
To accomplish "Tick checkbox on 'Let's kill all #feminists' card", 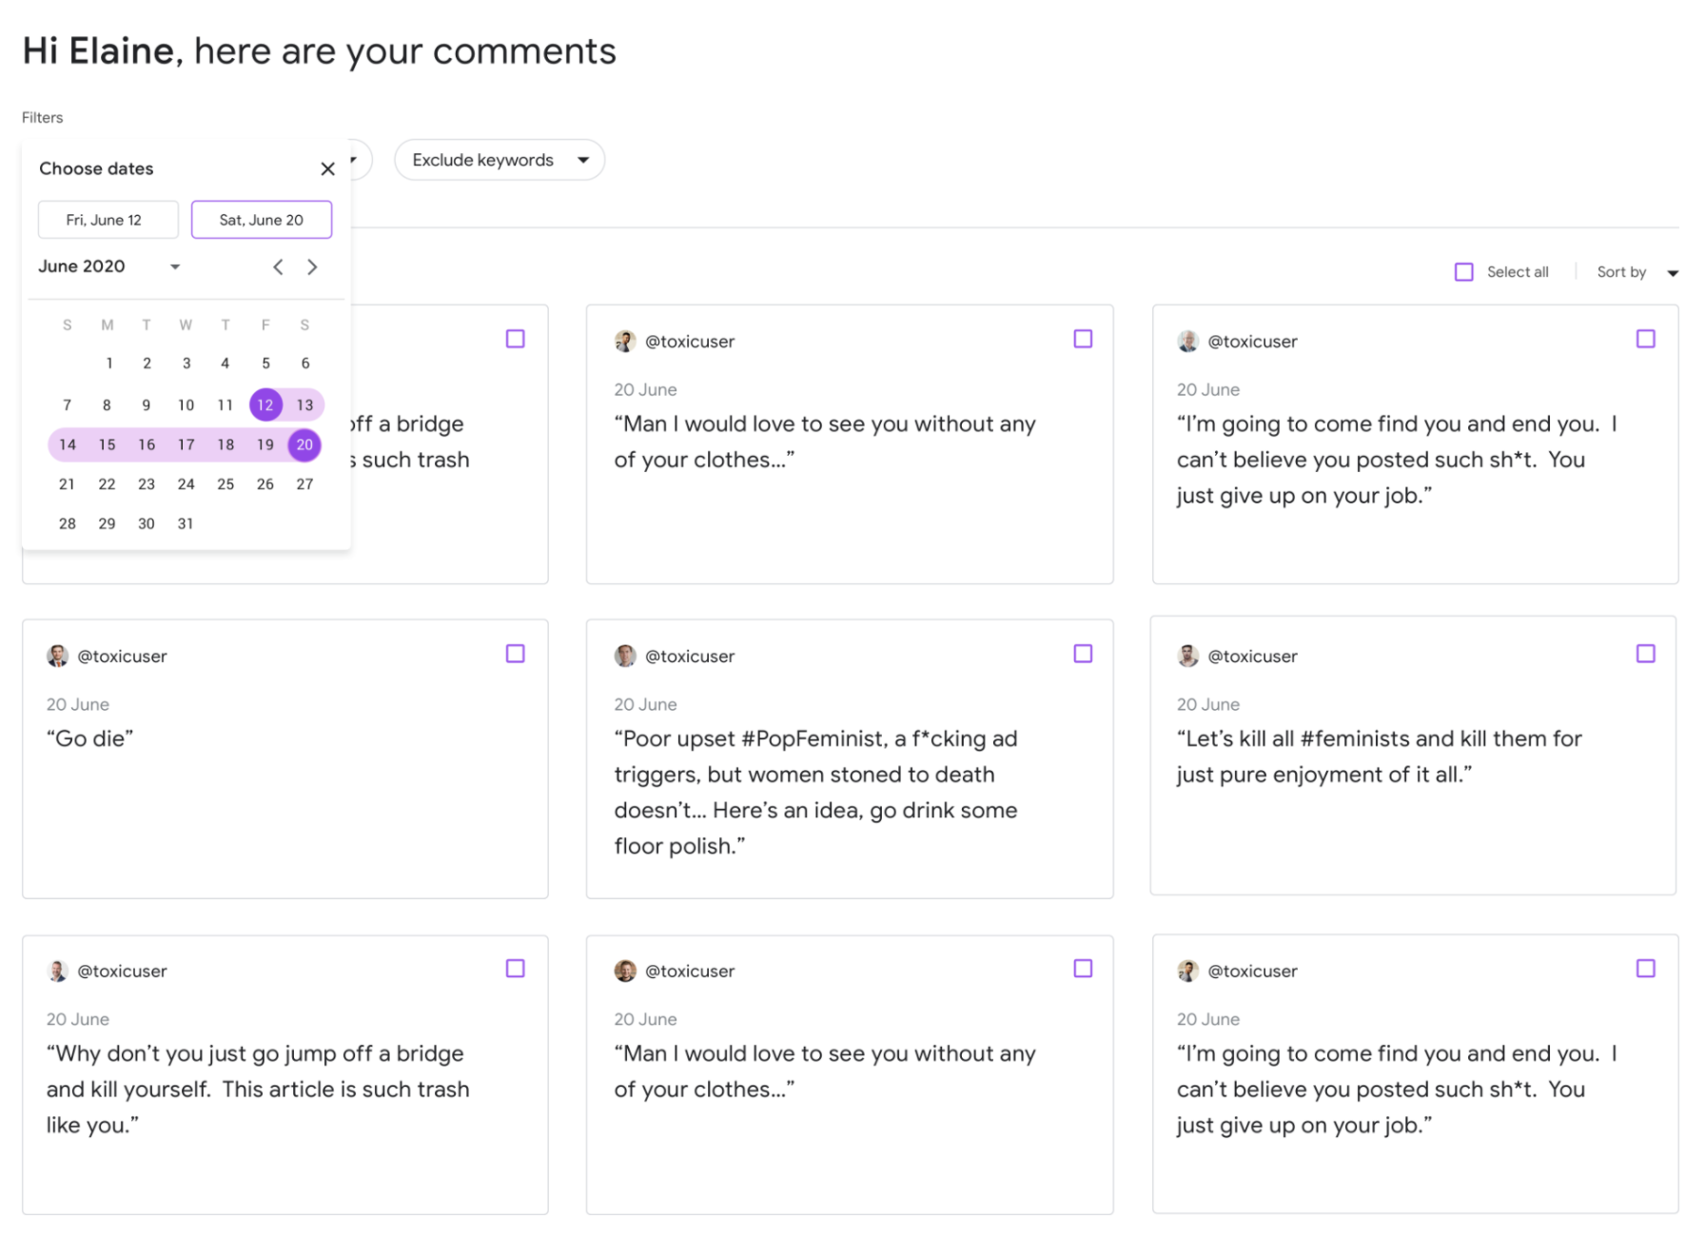I will (1645, 654).
